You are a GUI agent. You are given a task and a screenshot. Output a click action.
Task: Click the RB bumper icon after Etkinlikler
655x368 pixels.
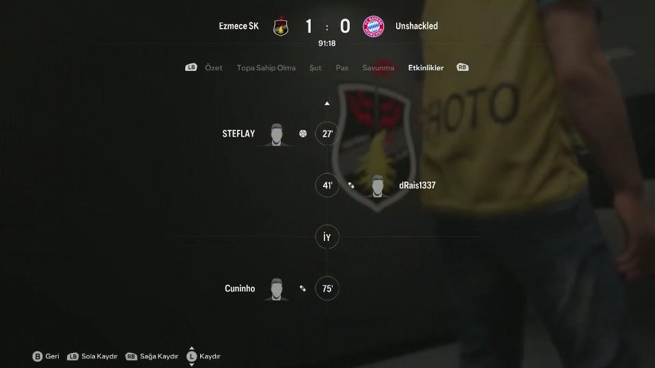coord(462,68)
